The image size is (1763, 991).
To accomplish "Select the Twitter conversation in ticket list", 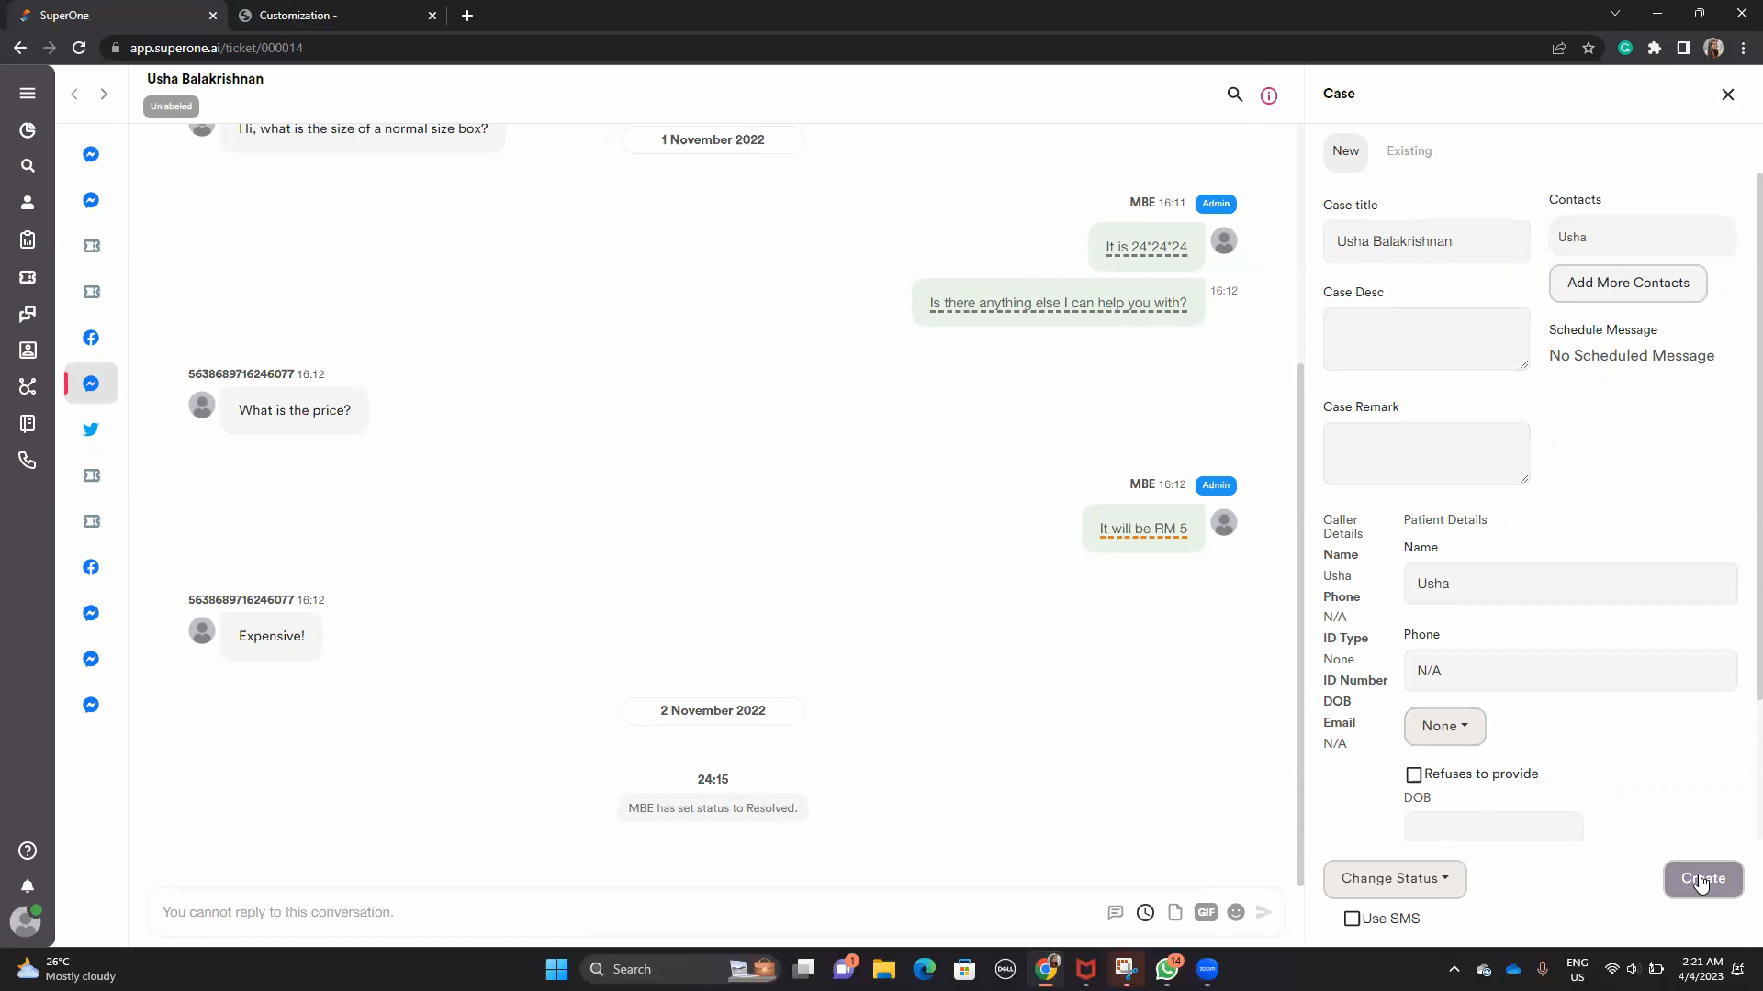I will [x=91, y=429].
